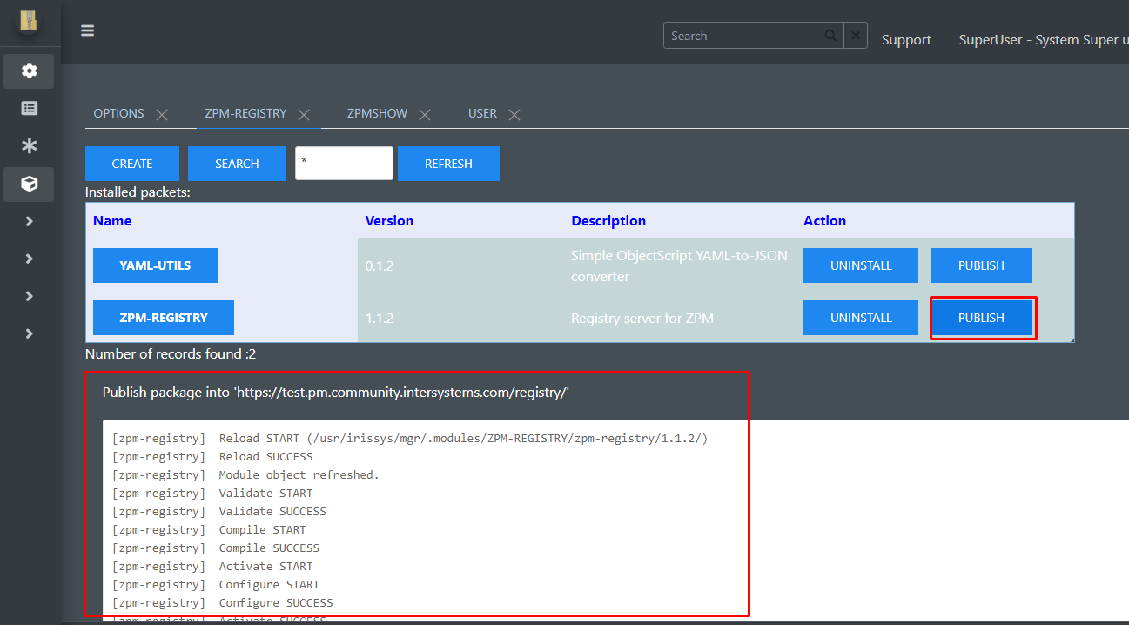Switch to the ZPM-REGISTRY tab
The height and width of the screenshot is (625, 1129).
pyautogui.click(x=245, y=113)
